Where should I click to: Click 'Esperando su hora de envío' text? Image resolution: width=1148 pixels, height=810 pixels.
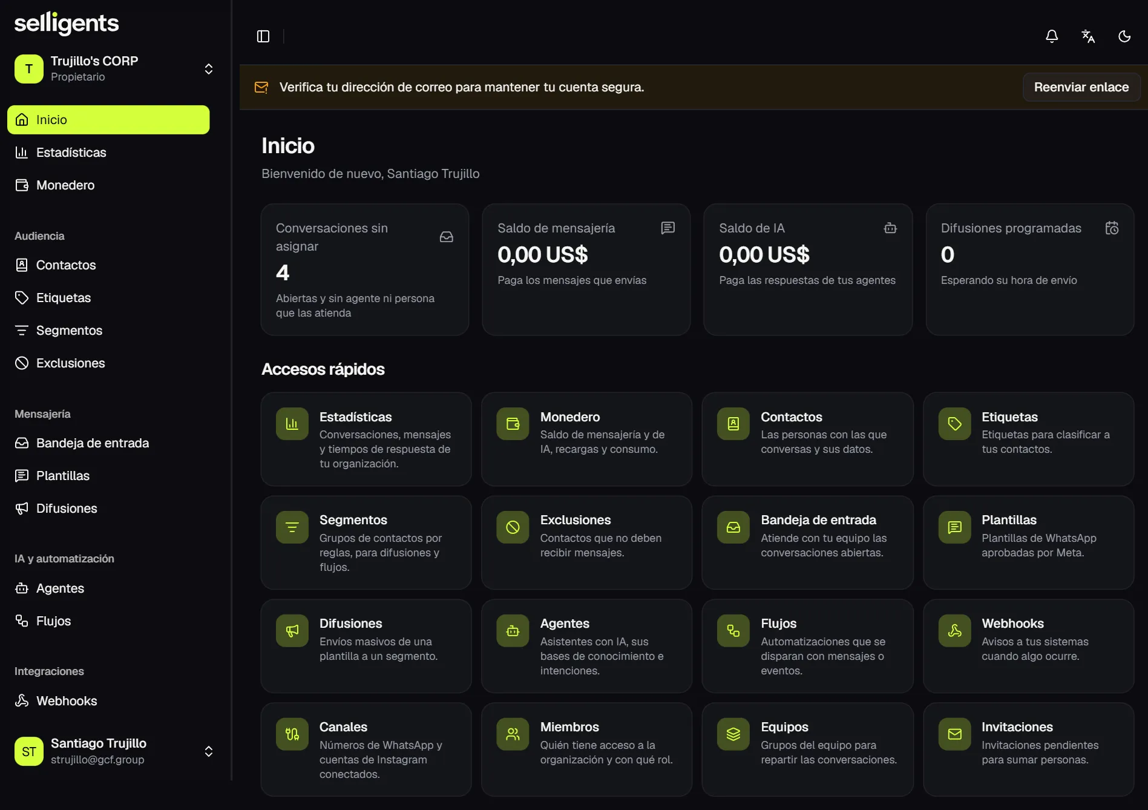(x=1009, y=280)
